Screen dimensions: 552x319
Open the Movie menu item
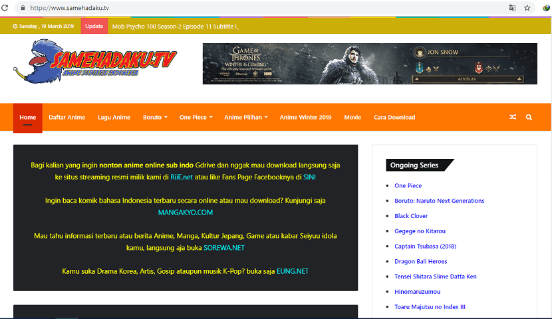coord(352,118)
